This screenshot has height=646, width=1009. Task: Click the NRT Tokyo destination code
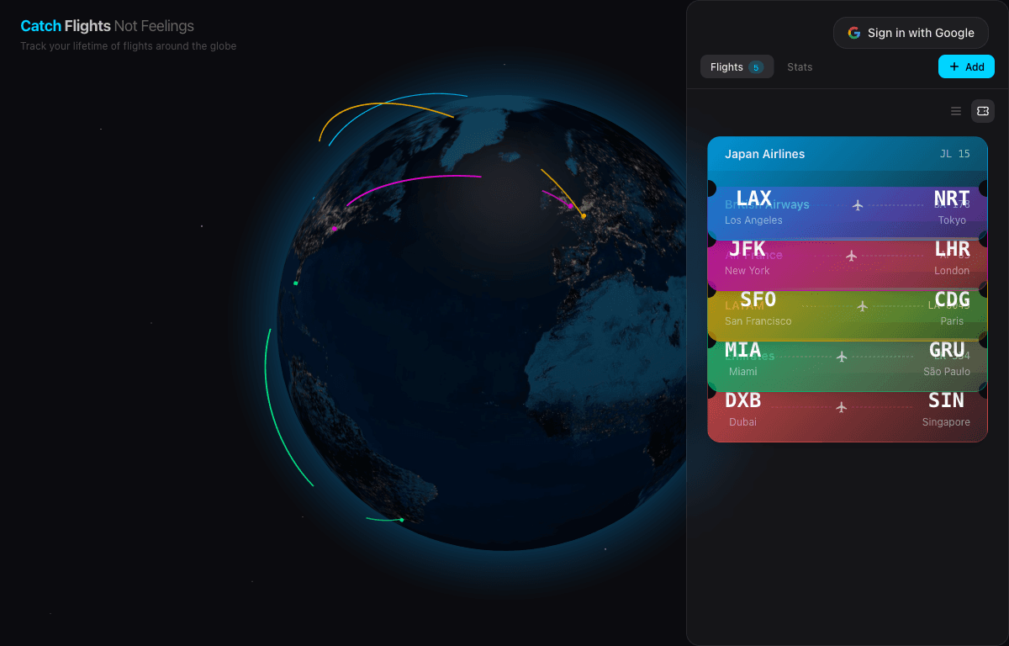[x=951, y=199]
